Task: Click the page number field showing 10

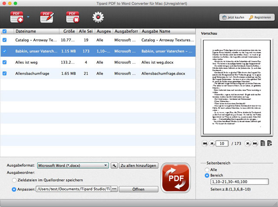Action: [222, 143]
